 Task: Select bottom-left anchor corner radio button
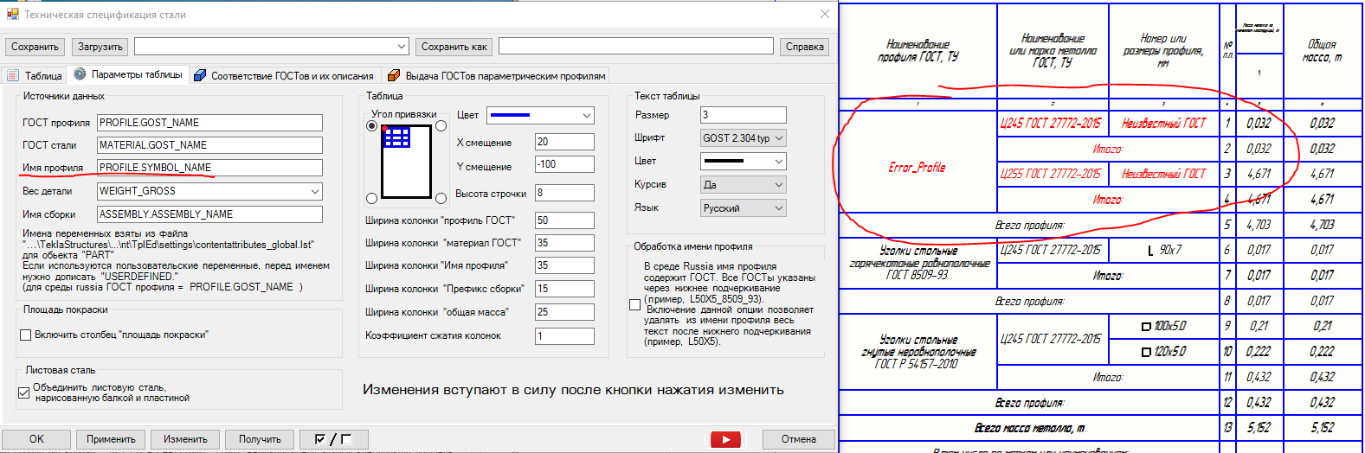click(372, 198)
